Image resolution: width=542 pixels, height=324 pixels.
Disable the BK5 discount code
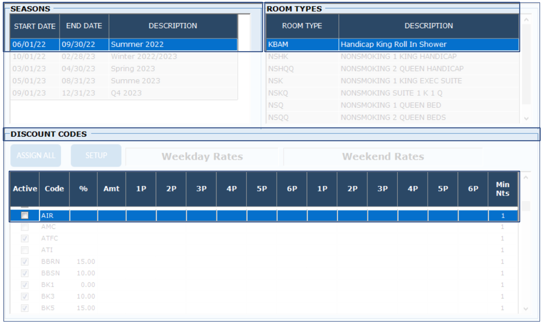24,308
